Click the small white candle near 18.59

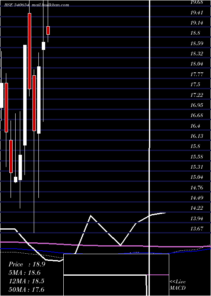43,46
